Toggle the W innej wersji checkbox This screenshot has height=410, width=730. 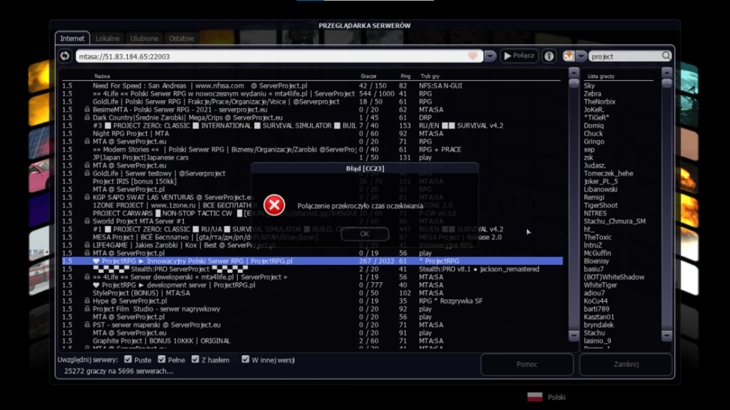[245, 359]
